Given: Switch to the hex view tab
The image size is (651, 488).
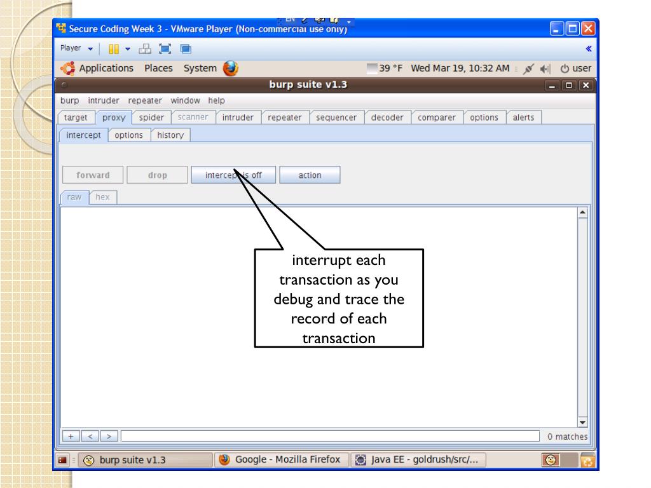Looking at the screenshot, I should click(x=102, y=197).
